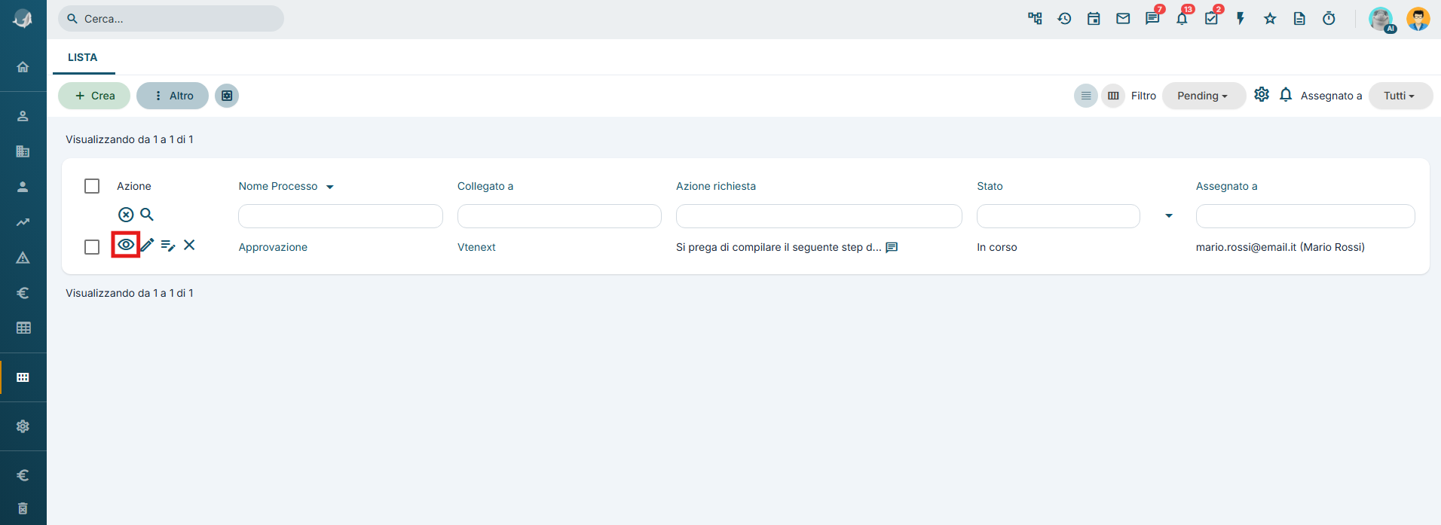
Task: Check the Approvazione row checkbox
Action: 92,247
